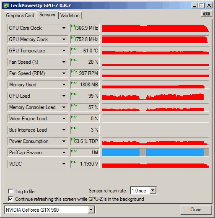This screenshot has height=218, width=215.
Task: Click the 20 % fan speed value
Action: (85, 62)
